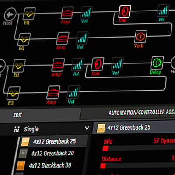Switch to the EDIT tab
This screenshot has height=175, width=175.
17,115
